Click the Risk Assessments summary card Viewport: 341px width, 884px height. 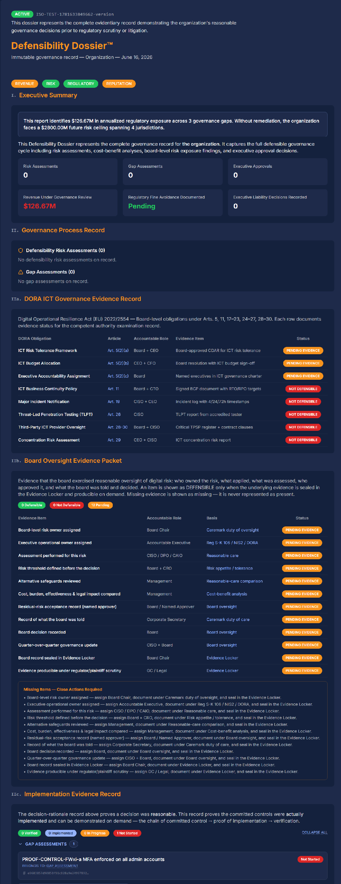pyautogui.click(x=68, y=172)
